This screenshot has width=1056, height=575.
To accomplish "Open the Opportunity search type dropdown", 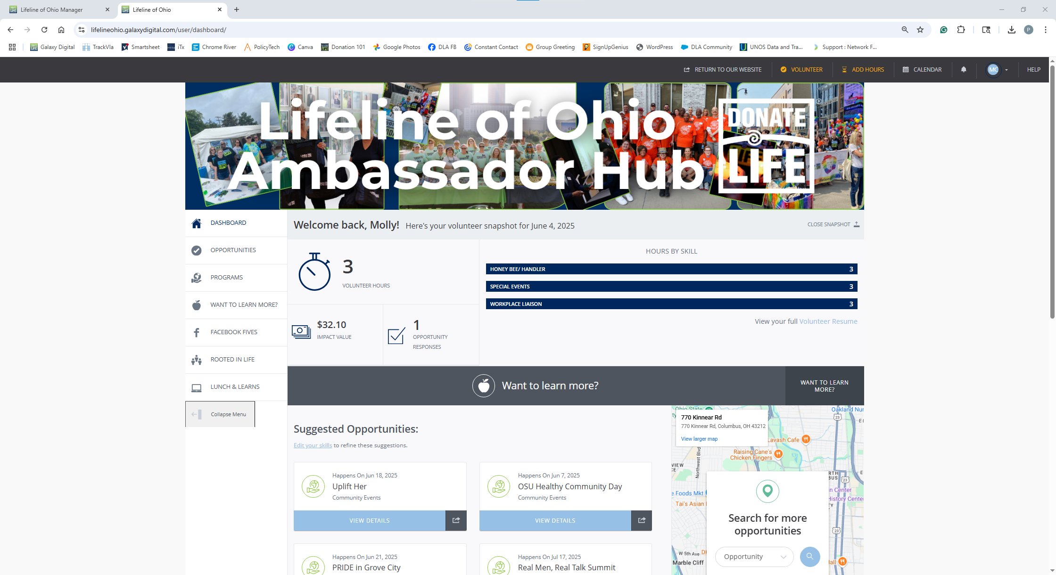I will coord(754,557).
